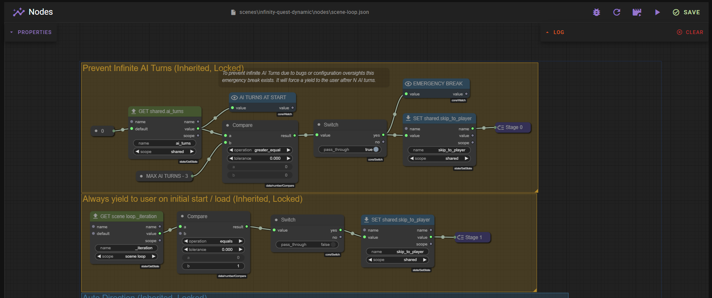Click the circled X icon beside CLEAR
Viewport: 712px width, 298px height.
tap(680, 32)
